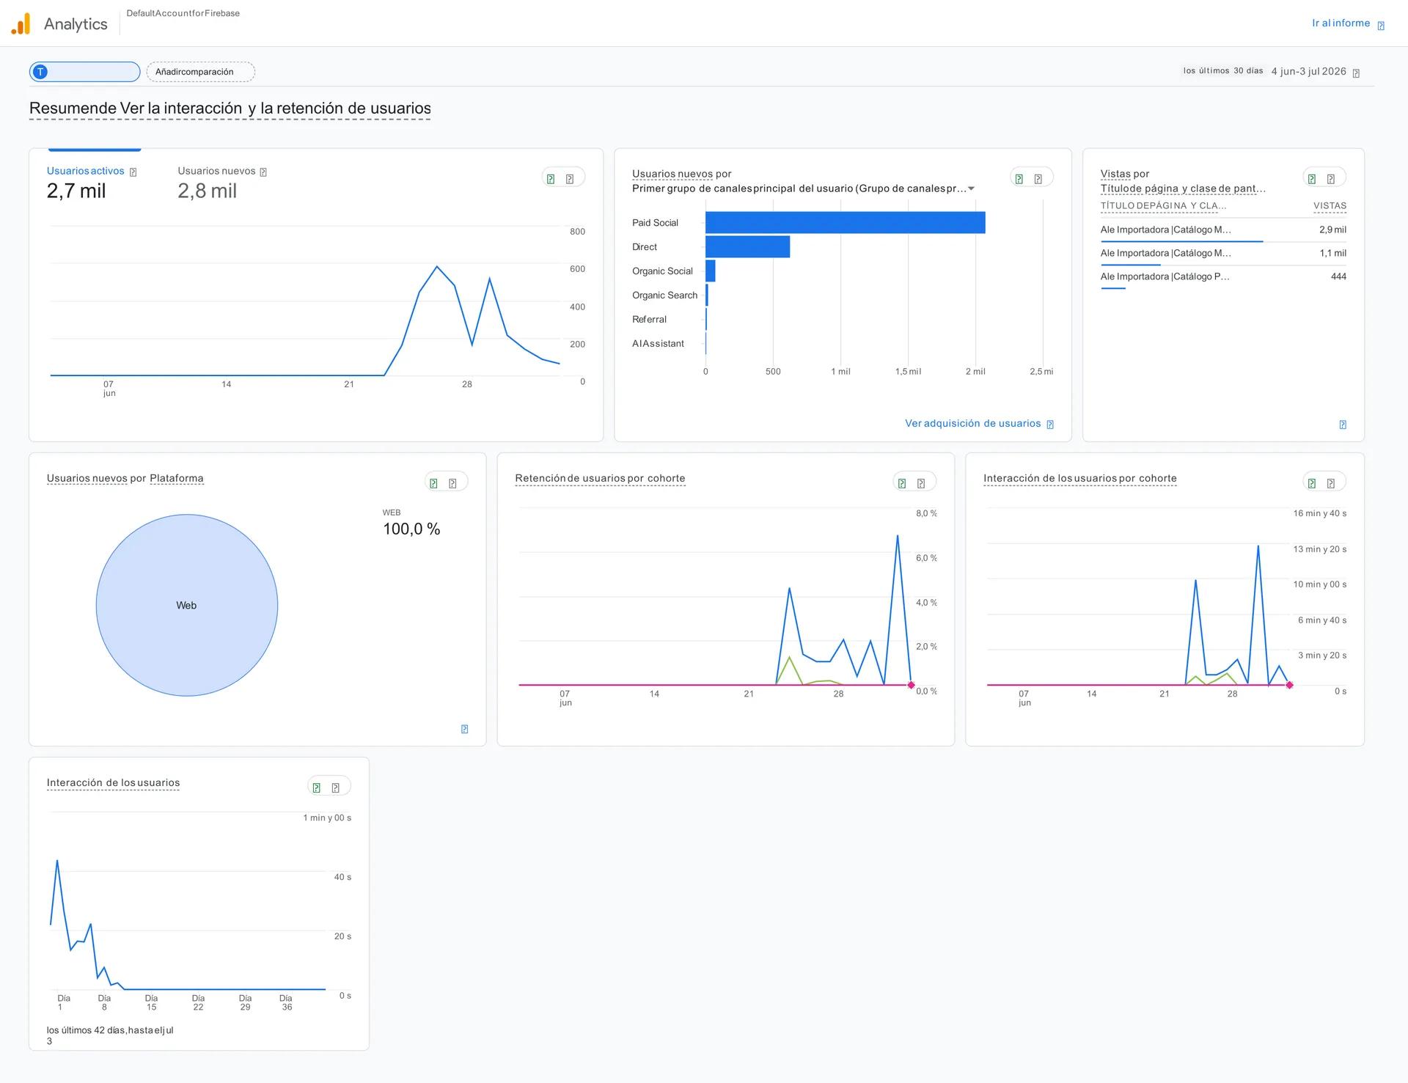Click the Direct bar in chart
The height and width of the screenshot is (1083, 1408).
[747, 247]
